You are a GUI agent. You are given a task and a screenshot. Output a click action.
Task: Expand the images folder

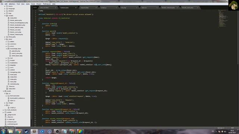[x=5, y=103]
